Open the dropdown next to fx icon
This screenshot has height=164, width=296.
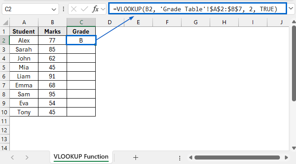point(103,9)
